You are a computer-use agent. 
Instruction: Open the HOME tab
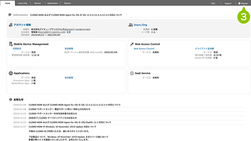pyautogui.click(x=8, y=3)
